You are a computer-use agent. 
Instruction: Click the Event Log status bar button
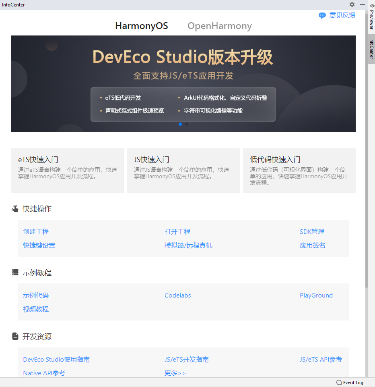click(350, 382)
